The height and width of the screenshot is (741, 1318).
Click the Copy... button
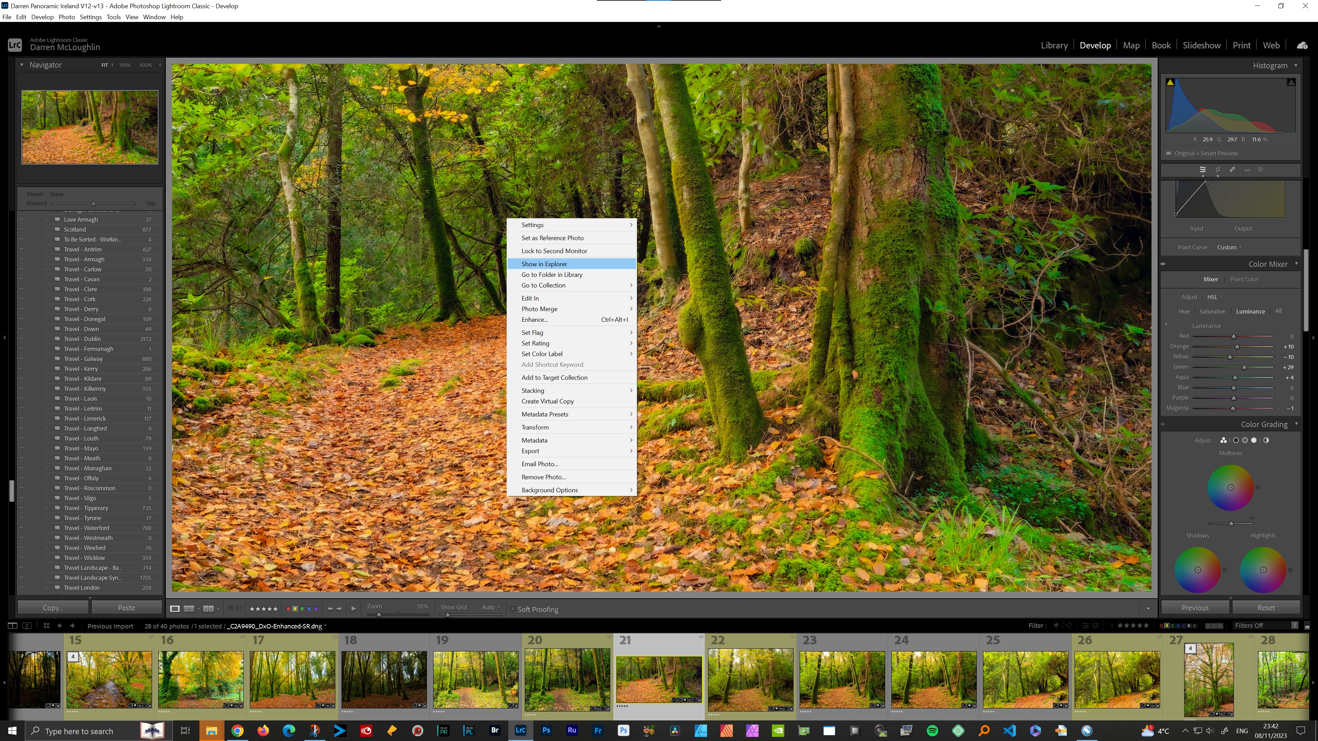[x=53, y=608]
